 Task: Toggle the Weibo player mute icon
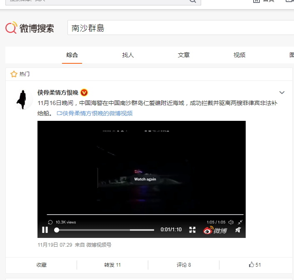point(238,230)
